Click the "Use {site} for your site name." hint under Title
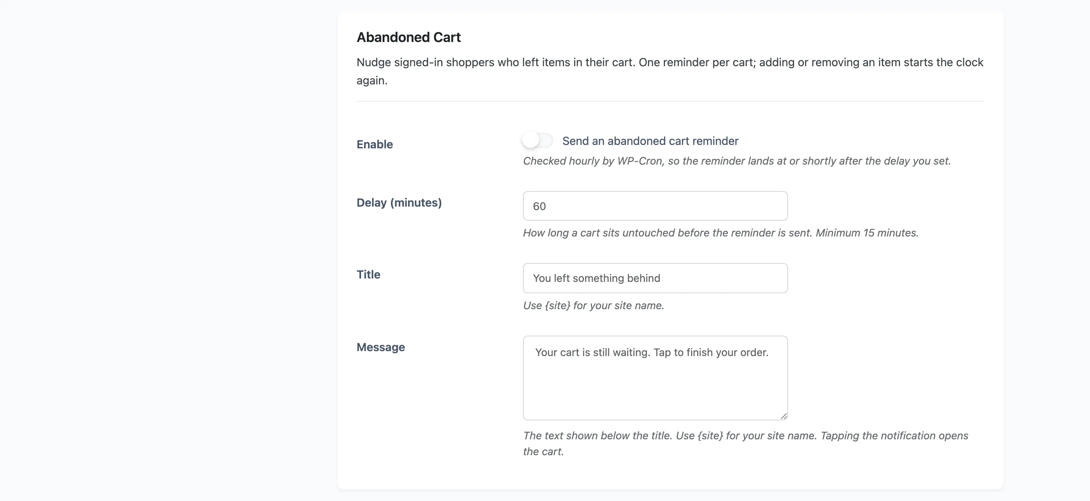 tap(593, 305)
